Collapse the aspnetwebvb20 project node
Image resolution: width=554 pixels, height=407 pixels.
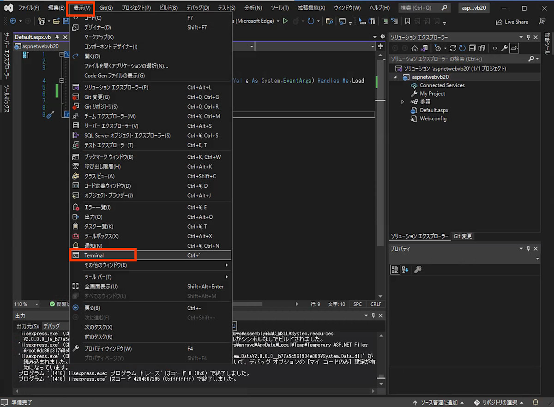(395, 77)
